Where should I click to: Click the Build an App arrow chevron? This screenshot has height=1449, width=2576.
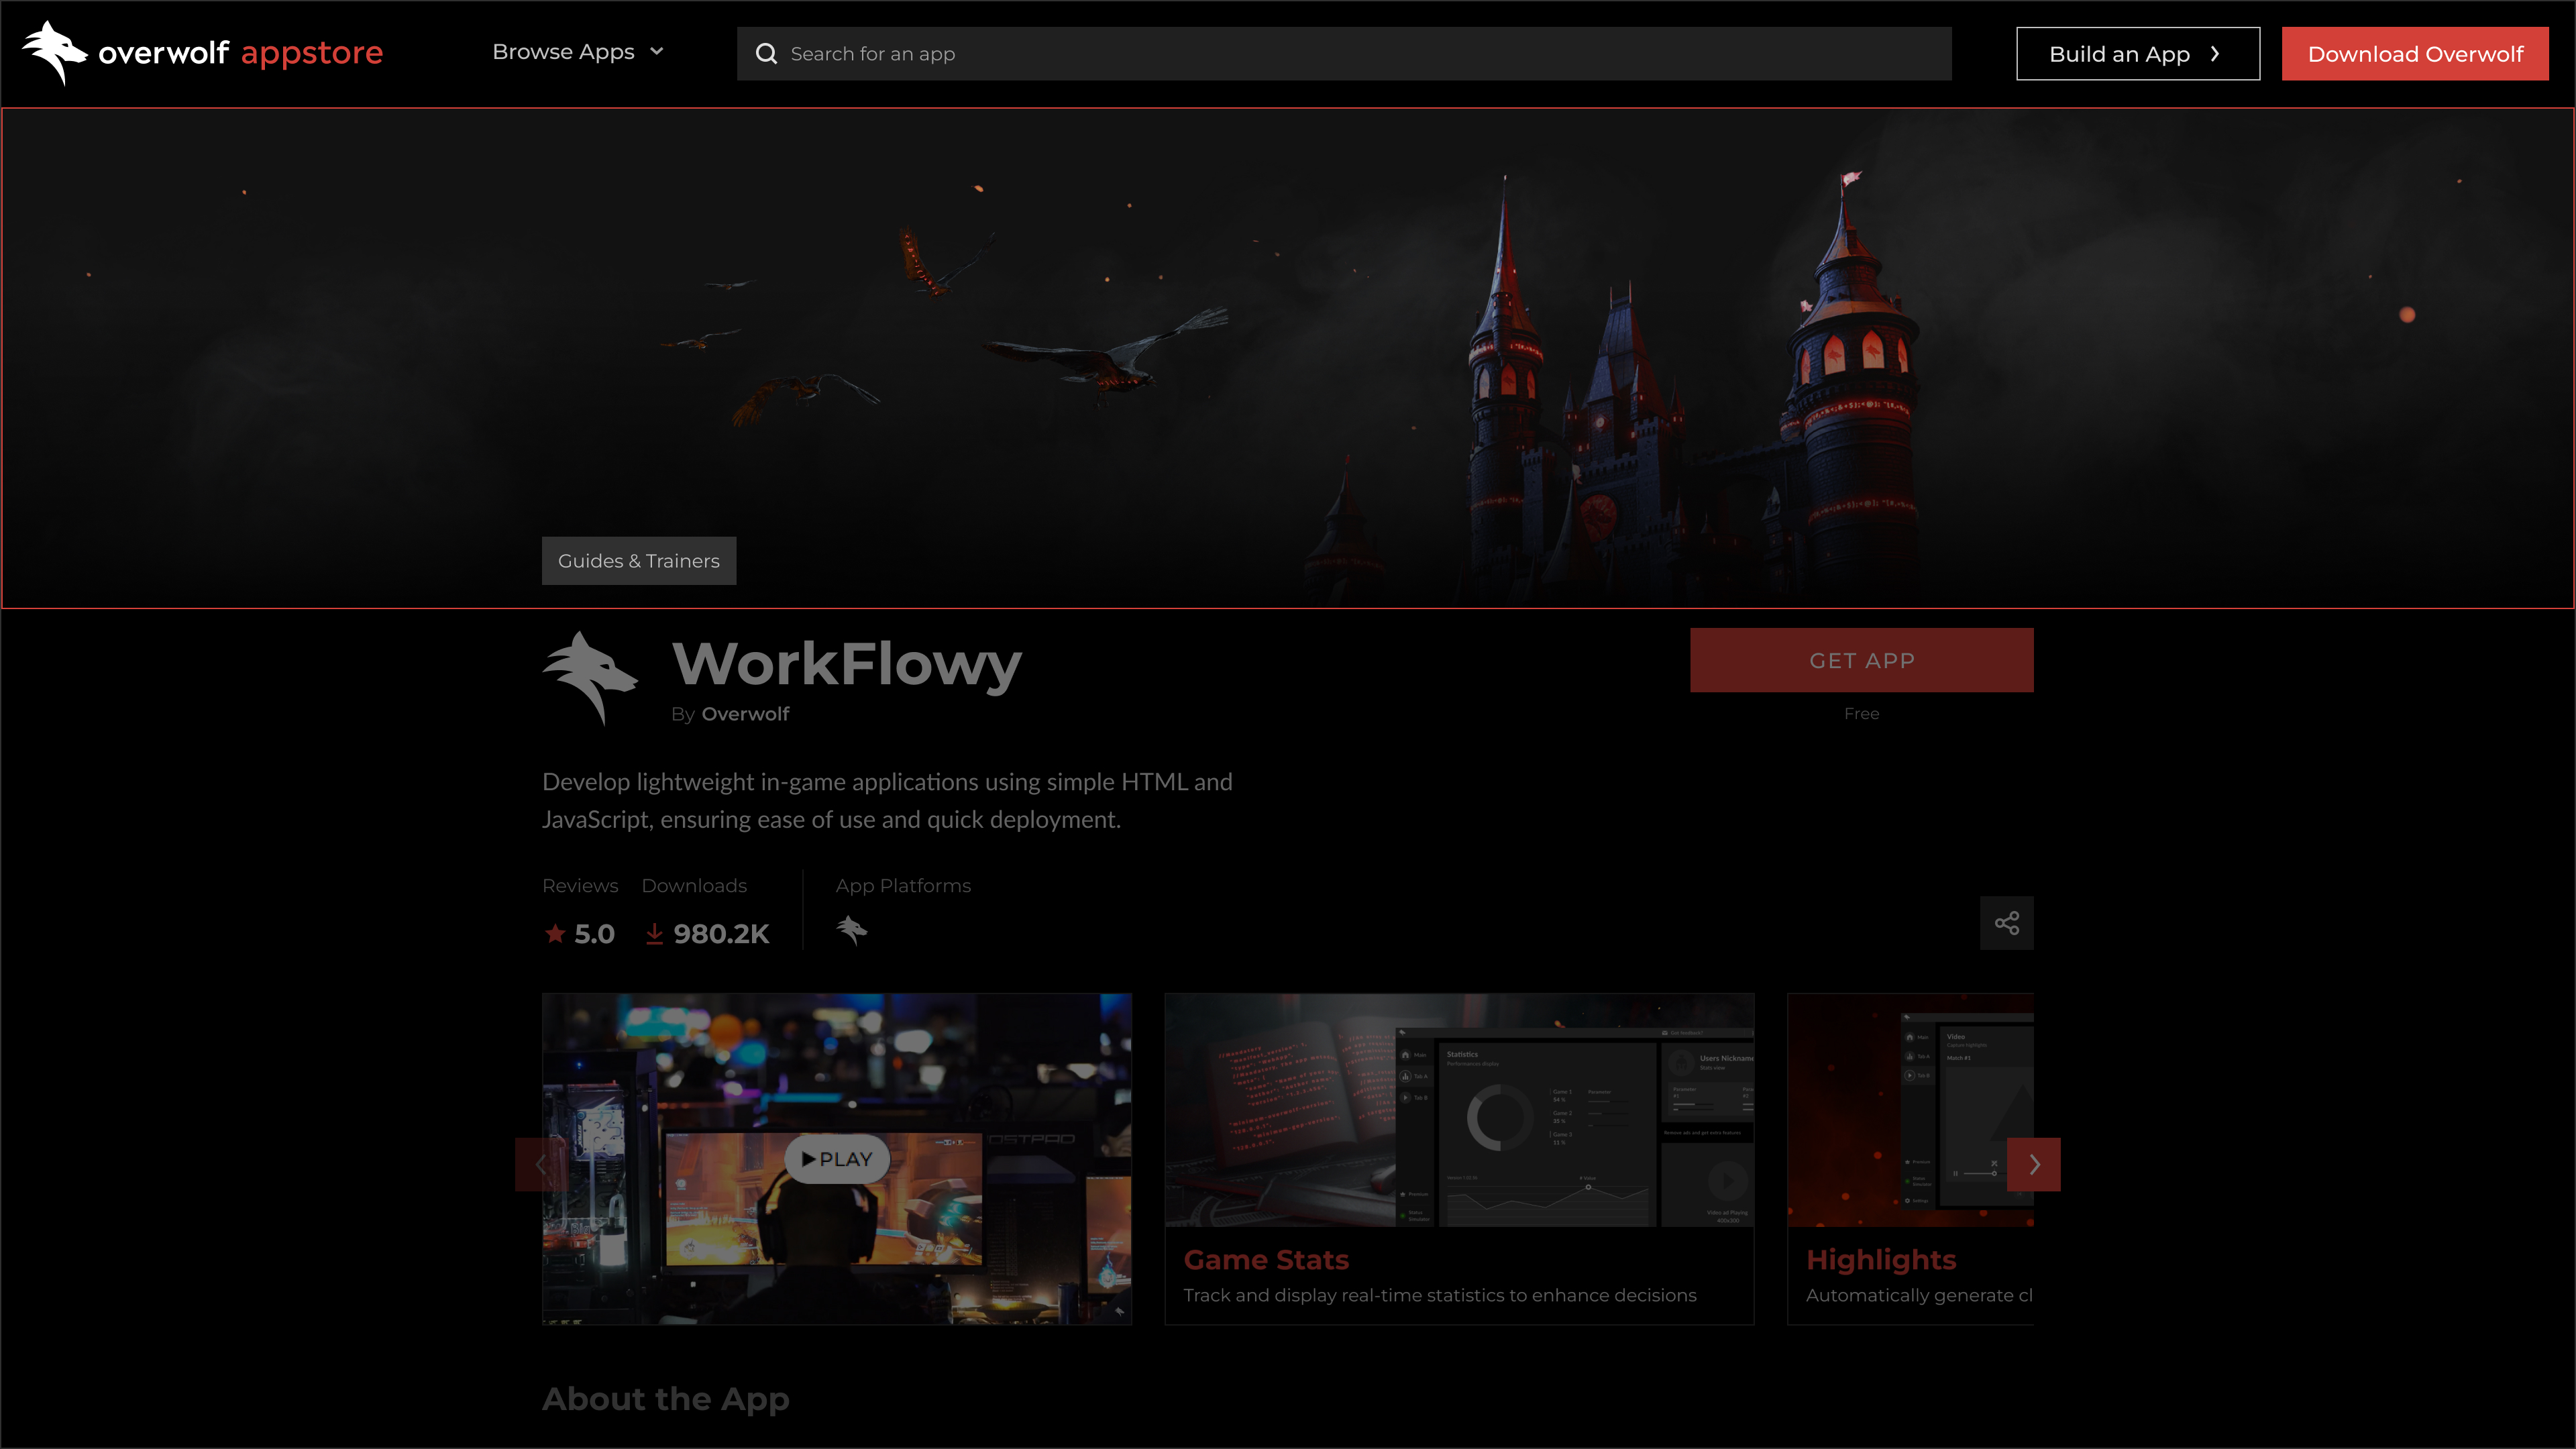pos(2215,54)
